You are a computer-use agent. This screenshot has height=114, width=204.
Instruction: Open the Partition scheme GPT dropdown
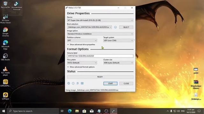point(82,41)
